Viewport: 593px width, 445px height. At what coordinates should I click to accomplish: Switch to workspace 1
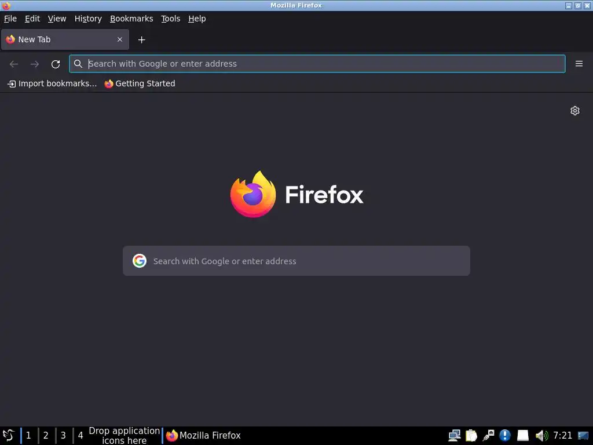tap(28, 436)
